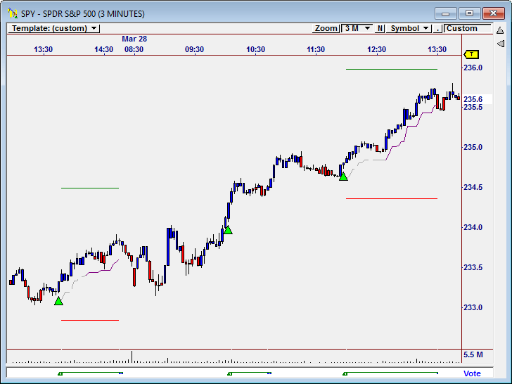The width and height of the screenshot is (512, 384).
Task: Click the 233.5 price label
Action: (x=473, y=267)
